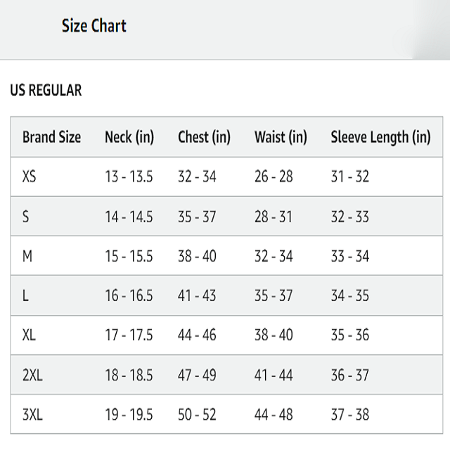450x450 pixels.
Task: Select the S brand size cell
Action: (26, 217)
